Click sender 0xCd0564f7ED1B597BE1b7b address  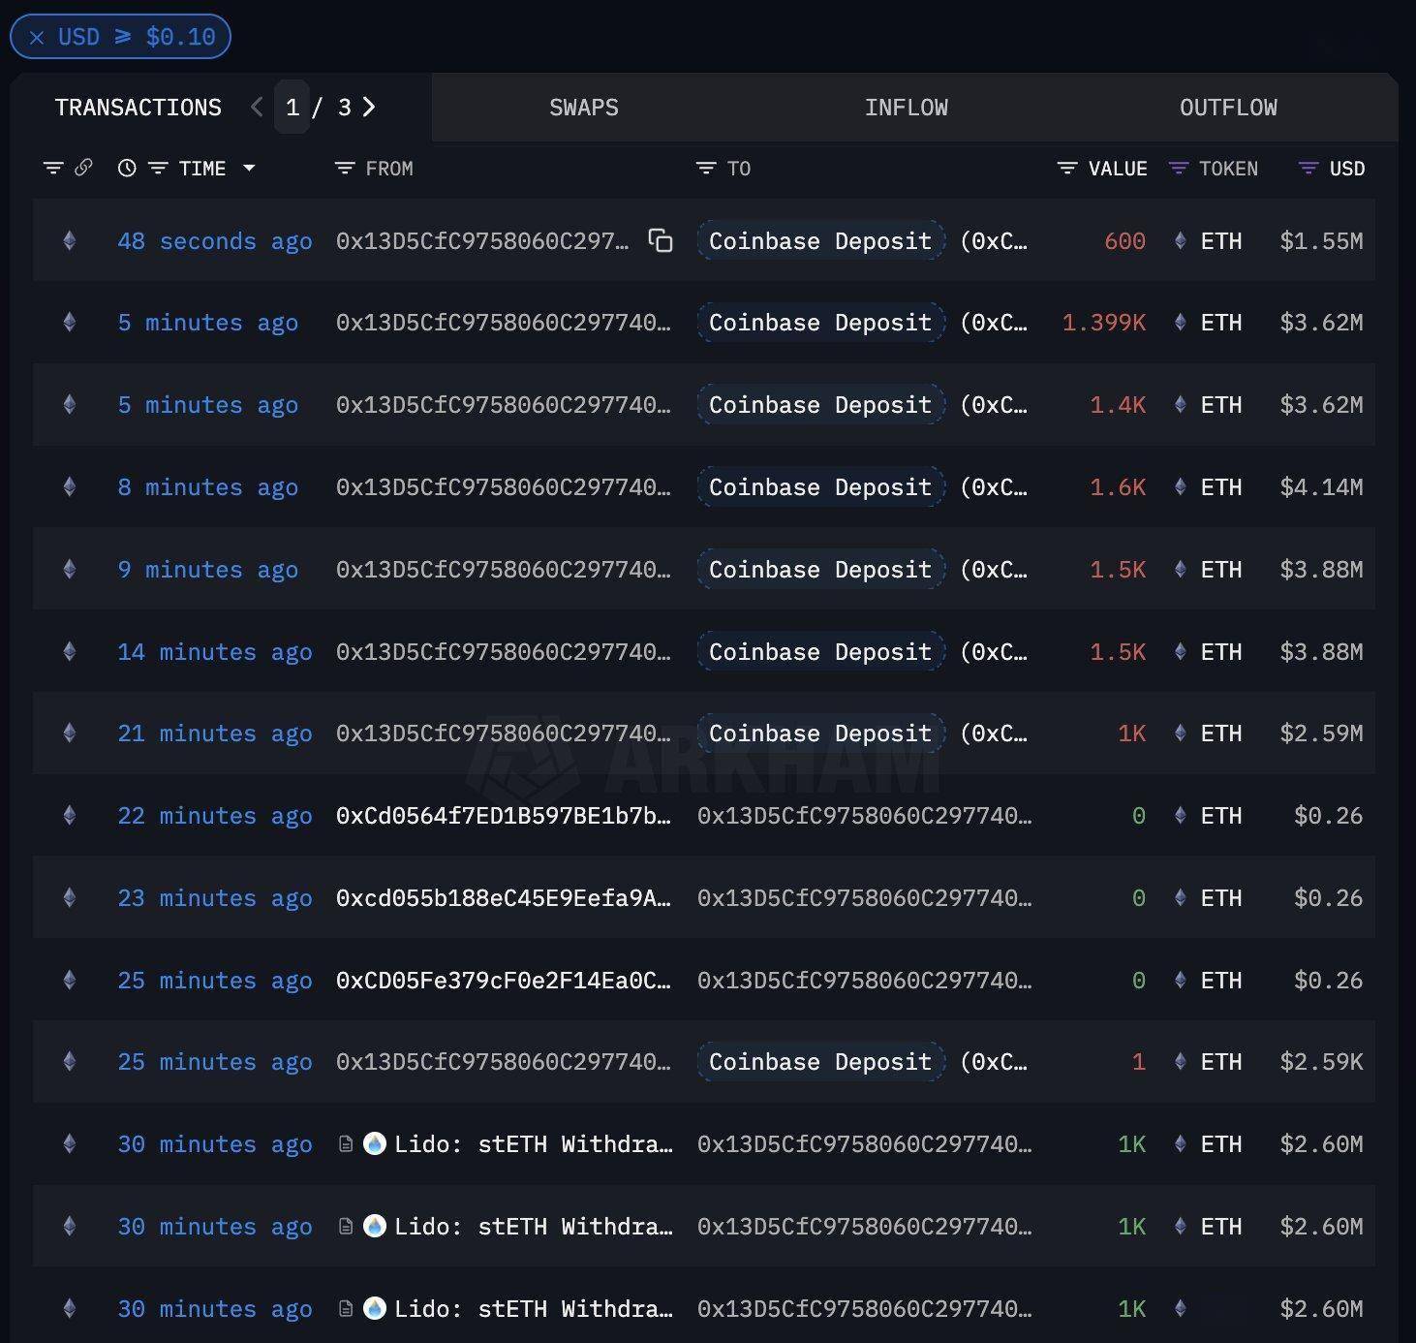tap(504, 816)
